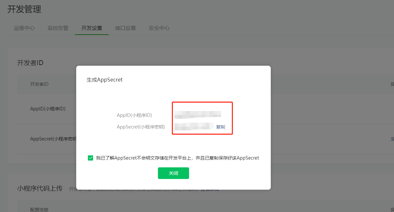This screenshot has width=394, height=212.
Task: Click the AppSecret(小程序密钥) label in dialog
Action: pos(141,127)
